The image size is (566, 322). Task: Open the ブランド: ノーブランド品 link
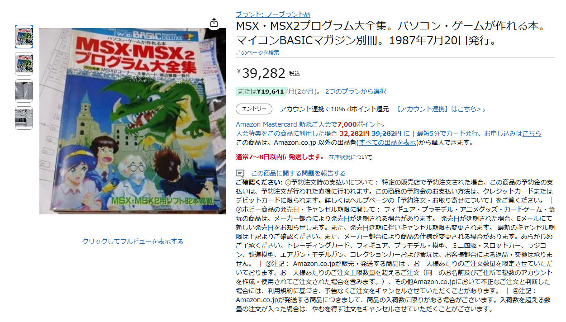click(273, 14)
